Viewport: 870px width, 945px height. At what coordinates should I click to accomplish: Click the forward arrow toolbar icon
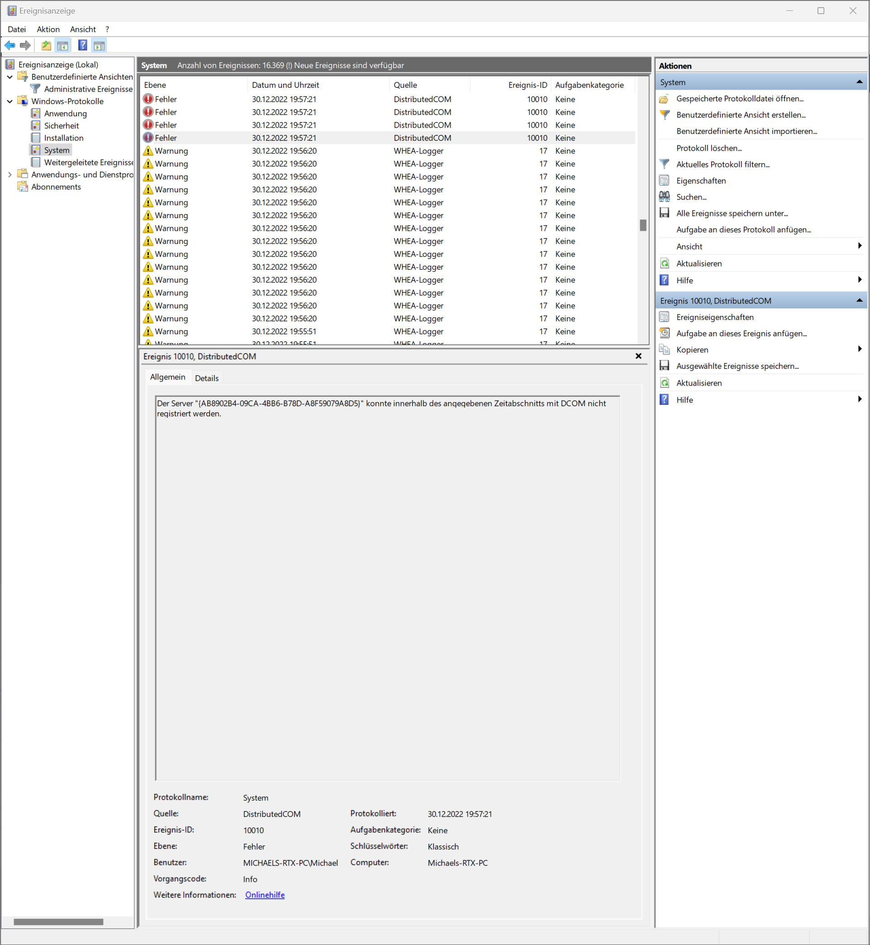point(25,46)
